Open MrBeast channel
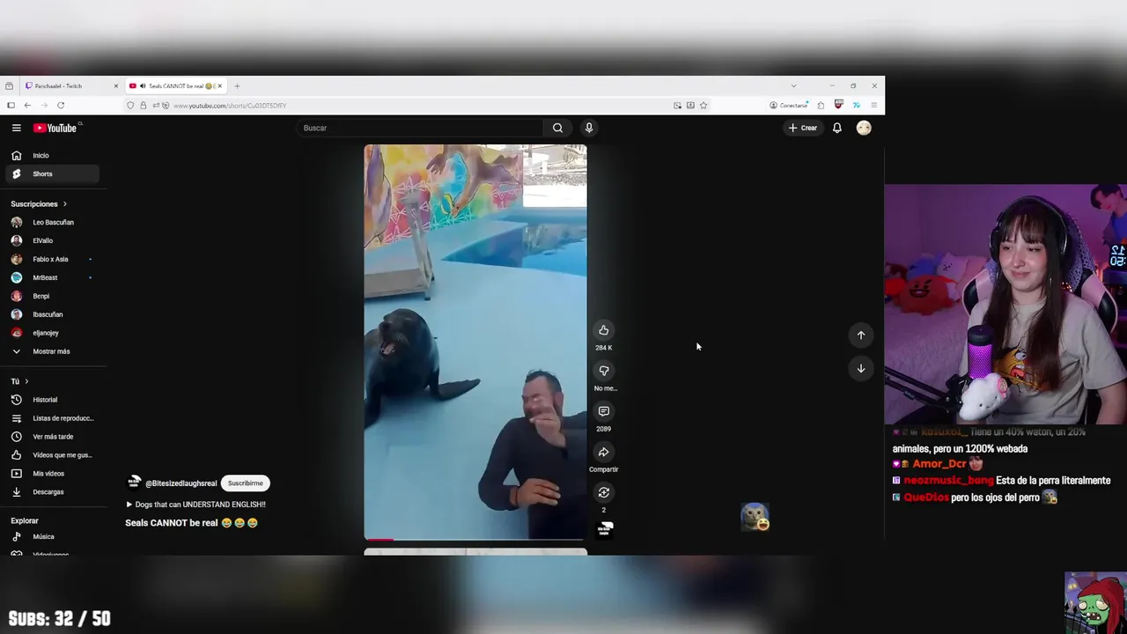This screenshot has height=634, width=1127. [51, 277]
